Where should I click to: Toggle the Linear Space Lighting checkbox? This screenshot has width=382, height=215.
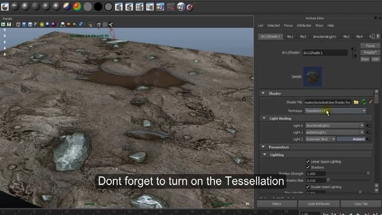click(308, 161)
